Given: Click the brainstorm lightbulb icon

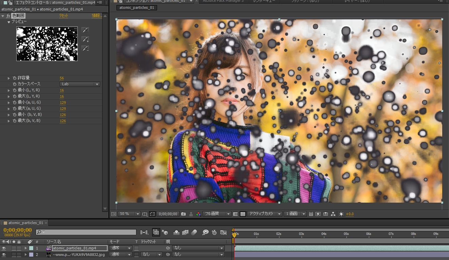Looking at the screenshot, I should (205, 232).
